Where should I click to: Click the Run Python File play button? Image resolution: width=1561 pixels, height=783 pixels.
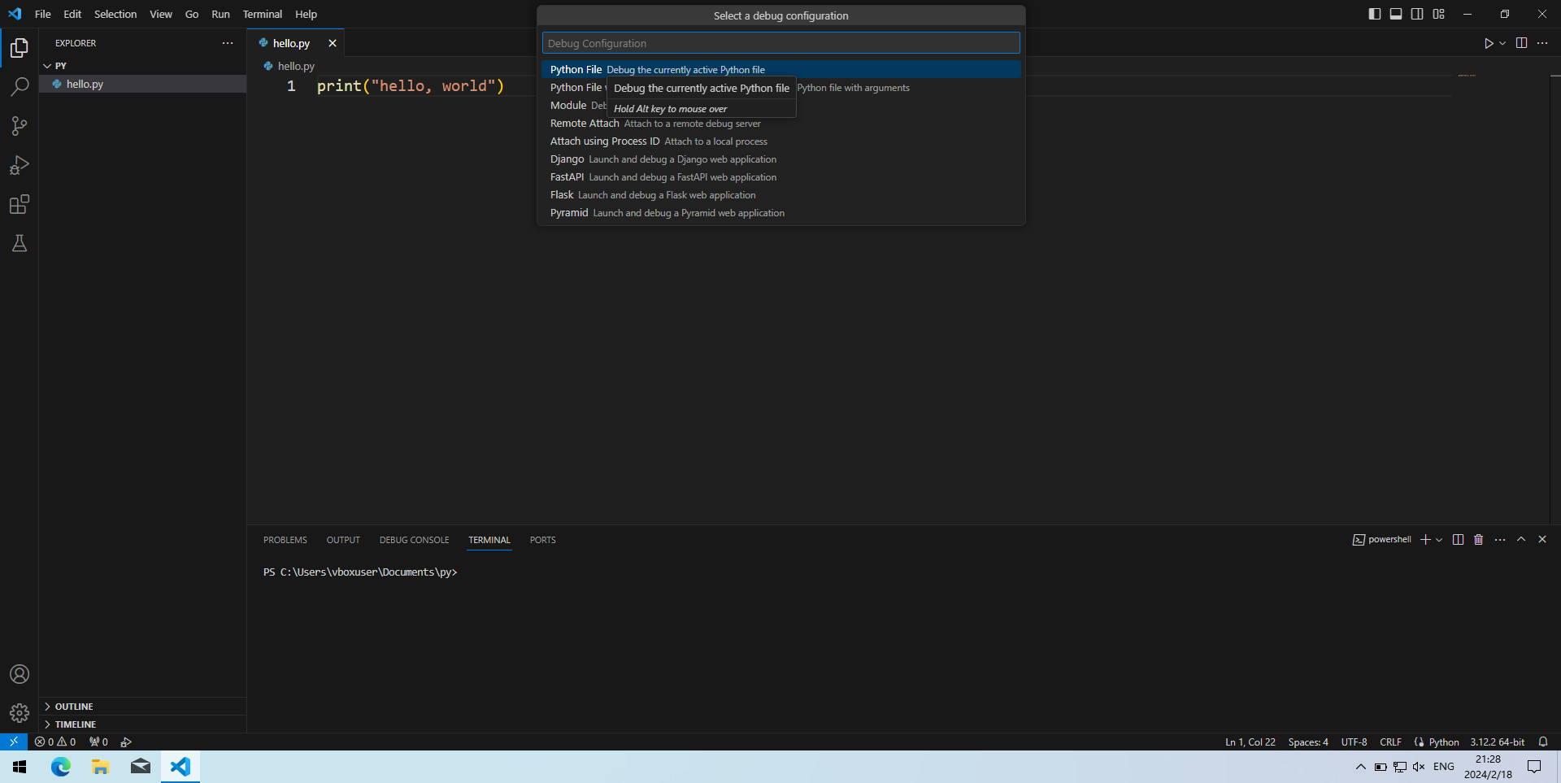pyautogui.click(x=1489, y=43)
